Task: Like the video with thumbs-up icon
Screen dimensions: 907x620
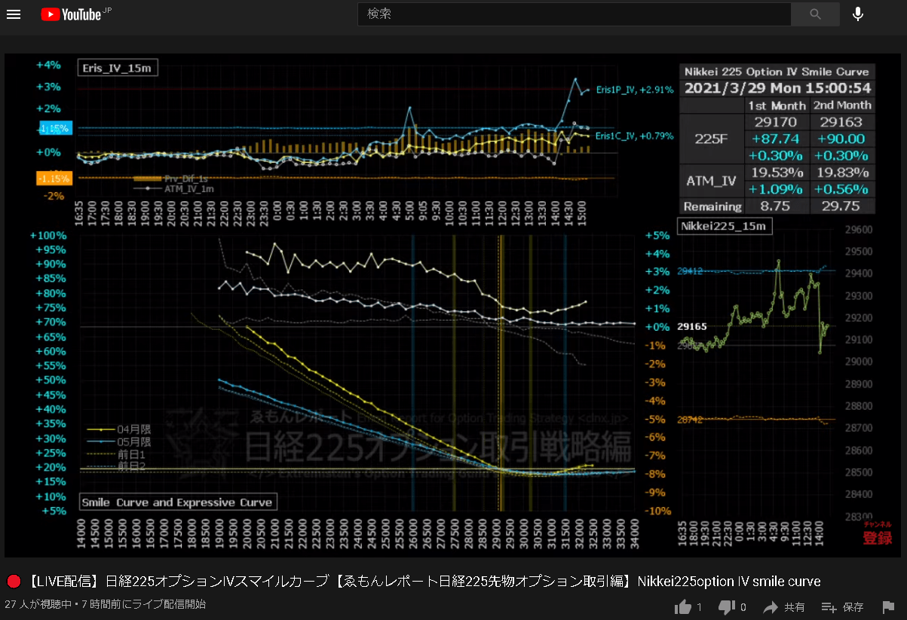Action: 684,606
